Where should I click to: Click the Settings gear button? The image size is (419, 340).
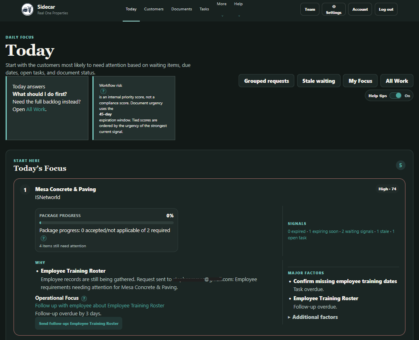point(333,9)
